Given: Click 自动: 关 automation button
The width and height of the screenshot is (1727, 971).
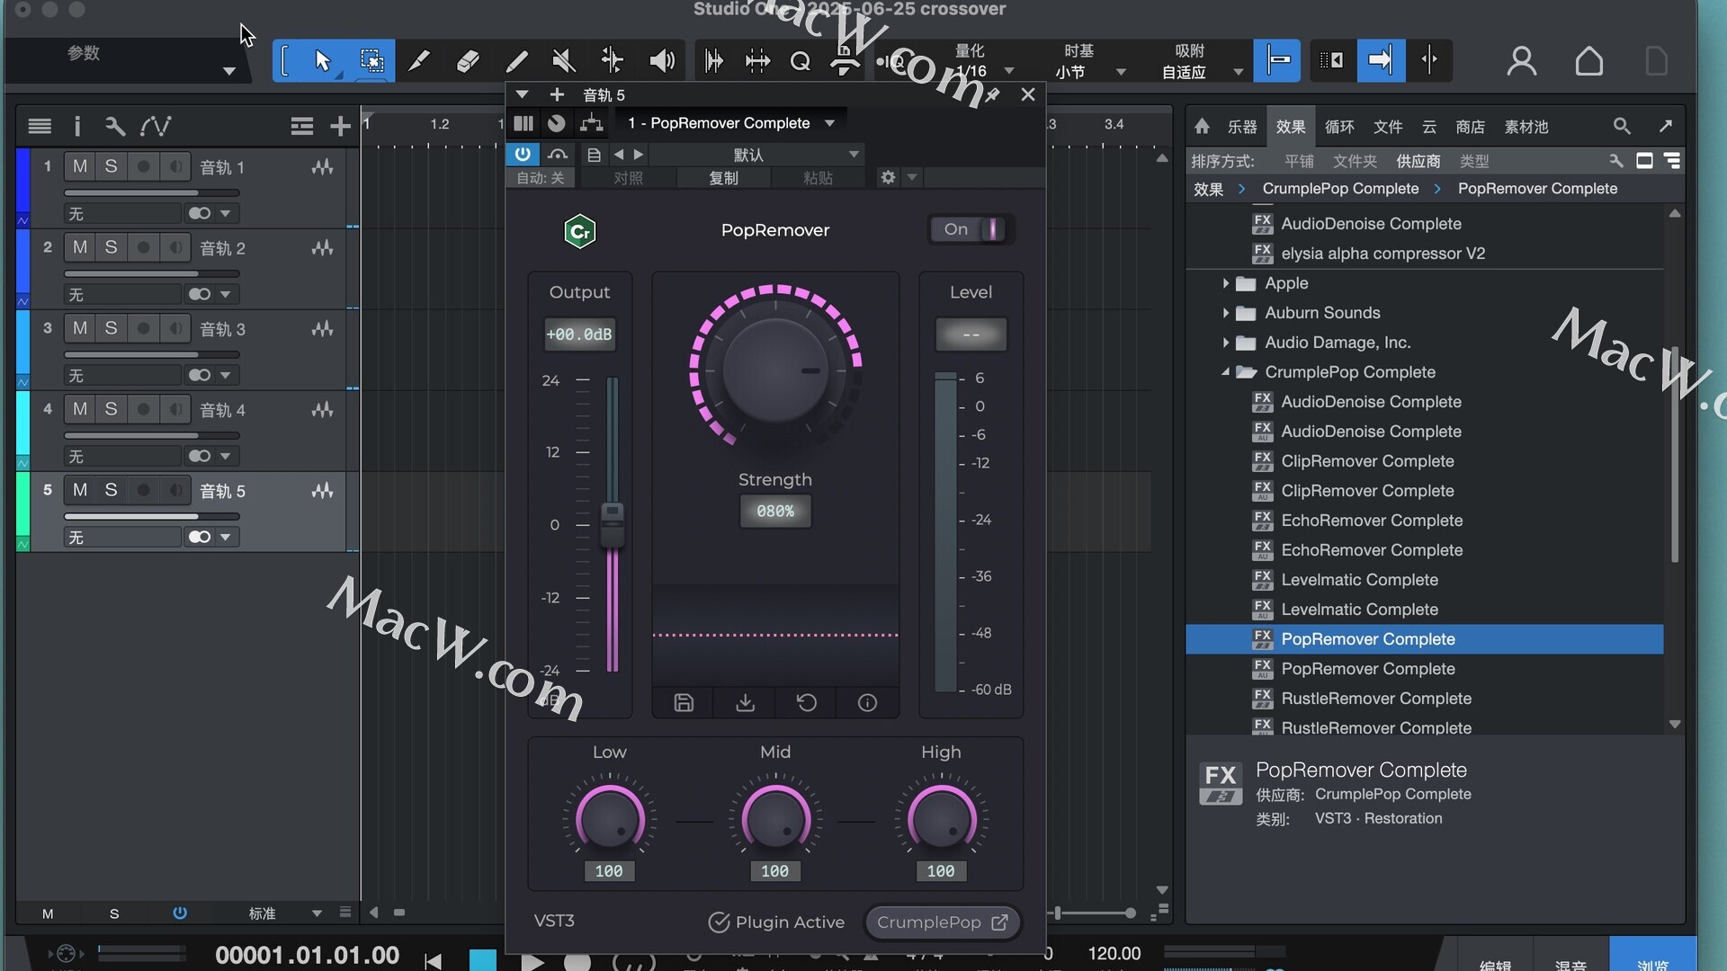Looking at the screenshot, I should [541, 178].
